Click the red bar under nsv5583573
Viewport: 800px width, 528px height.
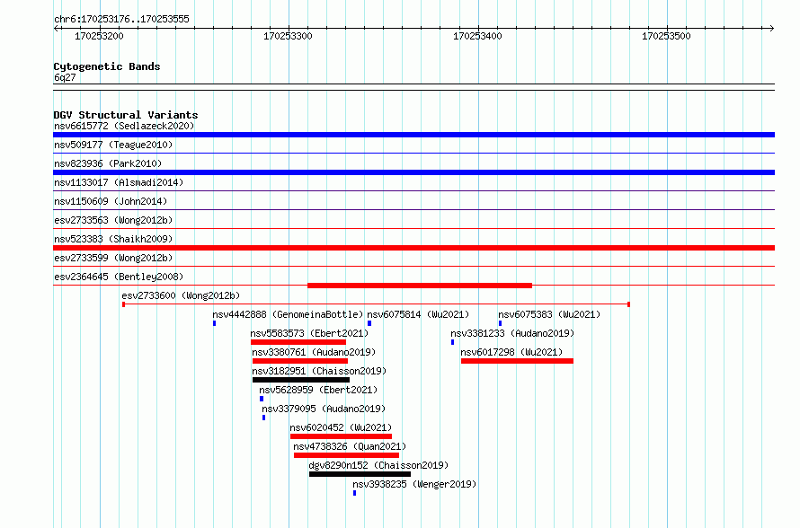click(298, 342)
